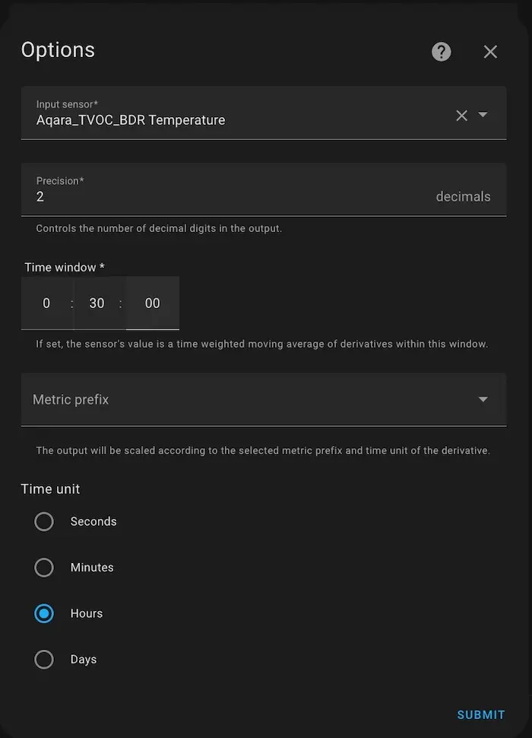Choose Minutes as the time unit
Screen dimensions: 532x738
click(44, 568)
